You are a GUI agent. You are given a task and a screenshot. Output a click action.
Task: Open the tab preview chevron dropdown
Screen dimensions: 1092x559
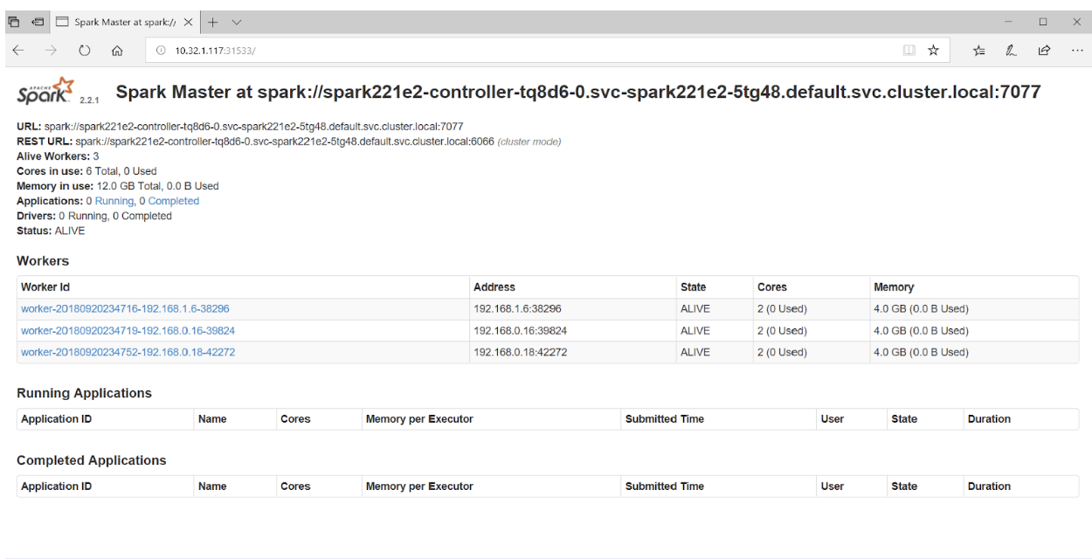pos(237,22)
